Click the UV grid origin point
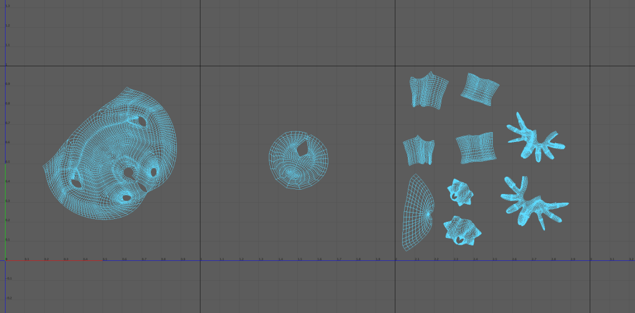Image resolution: width=635 pixels, height=313 pixels. click(6, 260)
